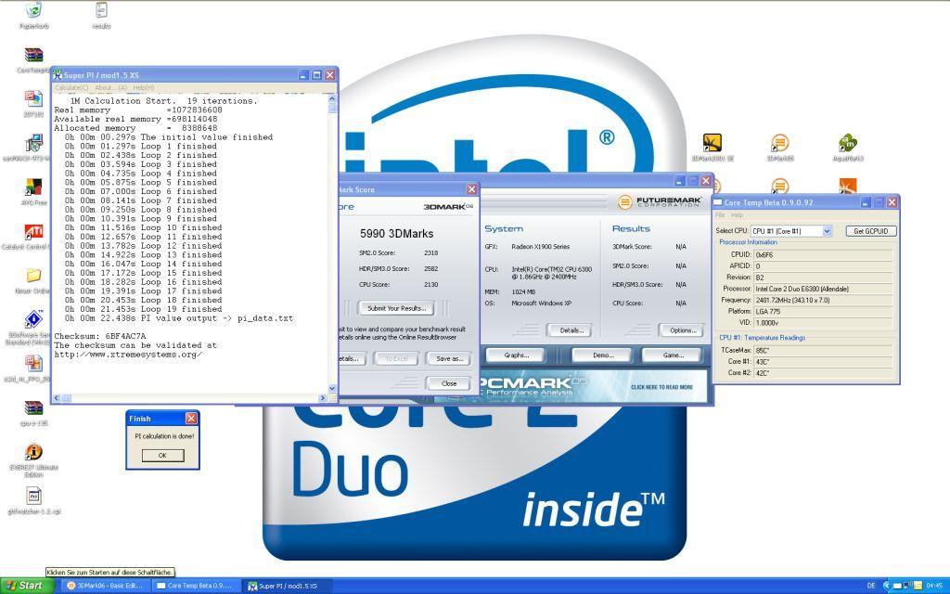This screenshot has height=594, width=950.
Task: Click the Super PI vertical scrollbar up arrow
Action: coord(332,98)
